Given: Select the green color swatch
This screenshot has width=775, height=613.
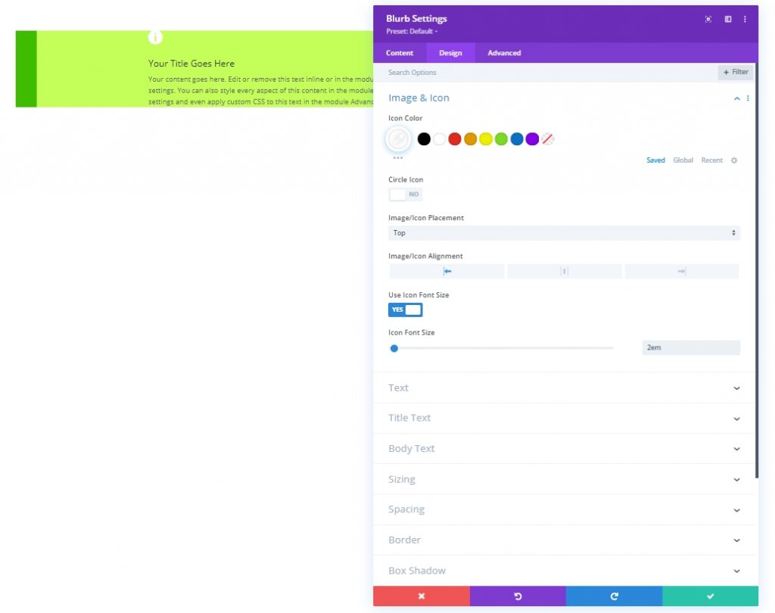Looking at the screenshot, I should point(501,139).
